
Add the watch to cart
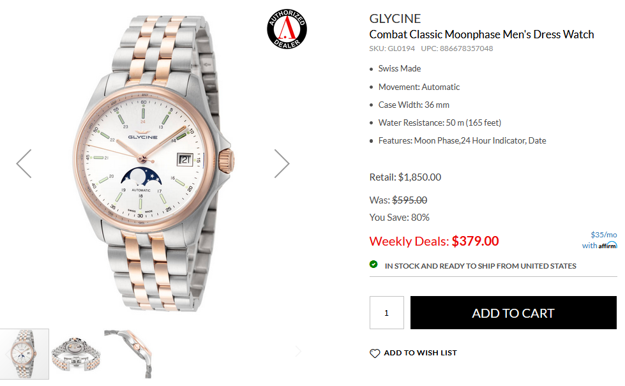[513, 313]
